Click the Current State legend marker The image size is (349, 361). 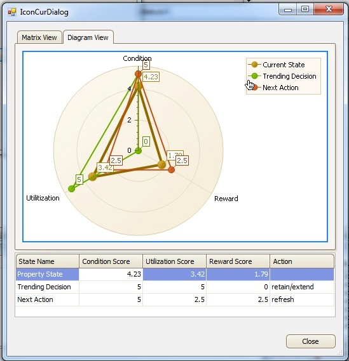[254, 65]
